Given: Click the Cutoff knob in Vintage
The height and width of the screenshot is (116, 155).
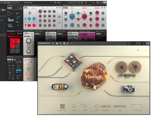Looking at the screenshot, I should (85, 106).
